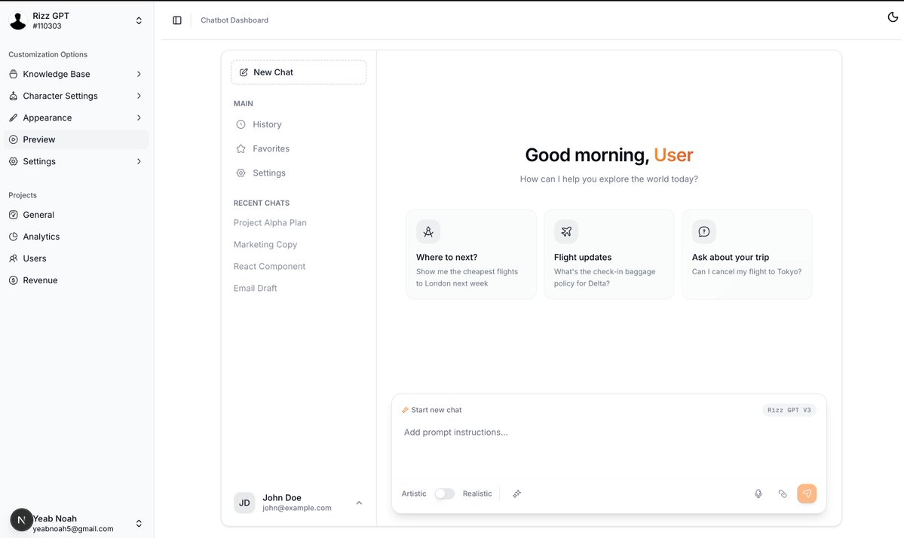The width and height of the screenshot is (904, 538).
Task: Select the Flight updates suggestion card
Action: 608,254
